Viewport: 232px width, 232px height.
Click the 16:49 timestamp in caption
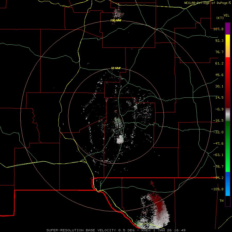pyautogui.click(x=180, y=230)
